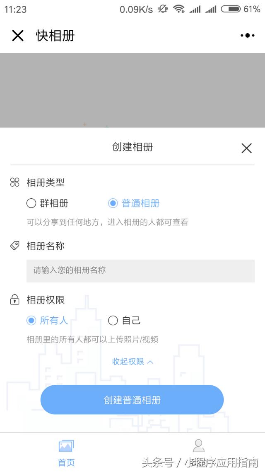Select the 群相册 radio option
Viewport: 265px width, 472px height.
pyautogui.click(x=31, y=203)
